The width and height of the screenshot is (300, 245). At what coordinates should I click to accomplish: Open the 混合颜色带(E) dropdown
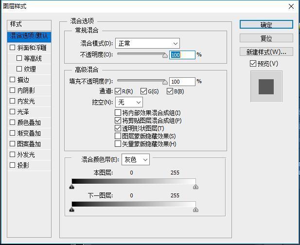coord(136,159)
